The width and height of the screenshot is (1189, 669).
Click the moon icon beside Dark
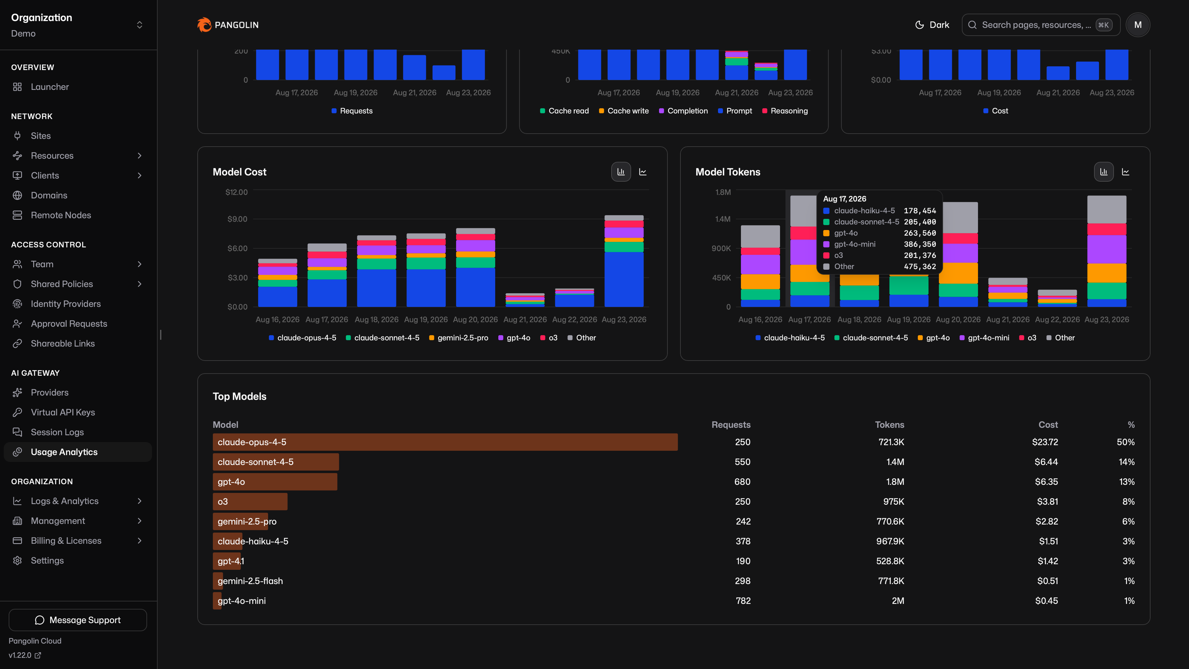click(919, 25)
